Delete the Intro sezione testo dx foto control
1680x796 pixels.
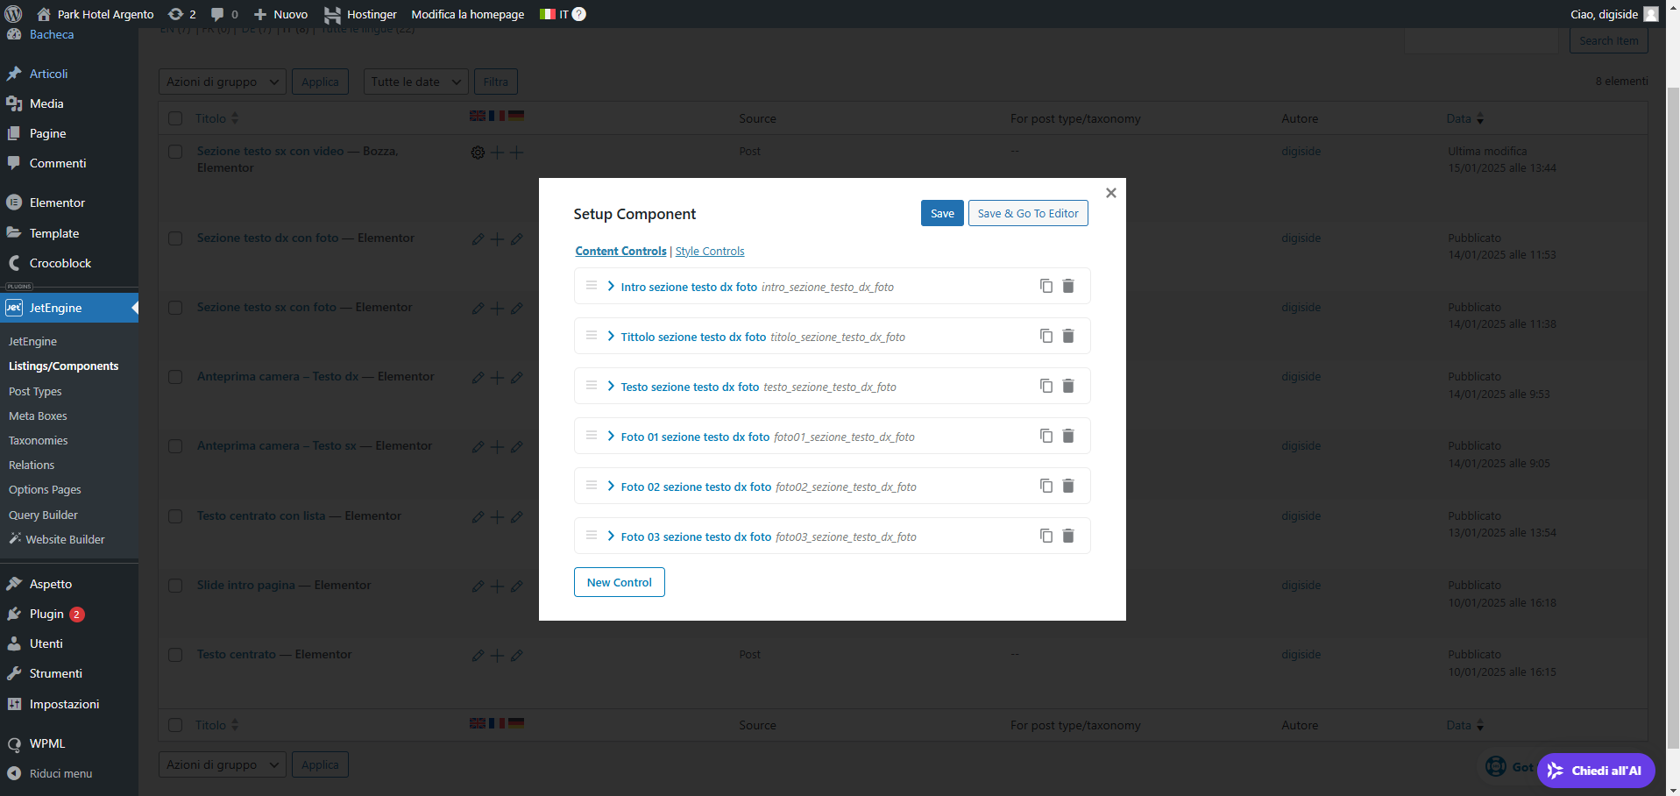tap(1068, 286)
